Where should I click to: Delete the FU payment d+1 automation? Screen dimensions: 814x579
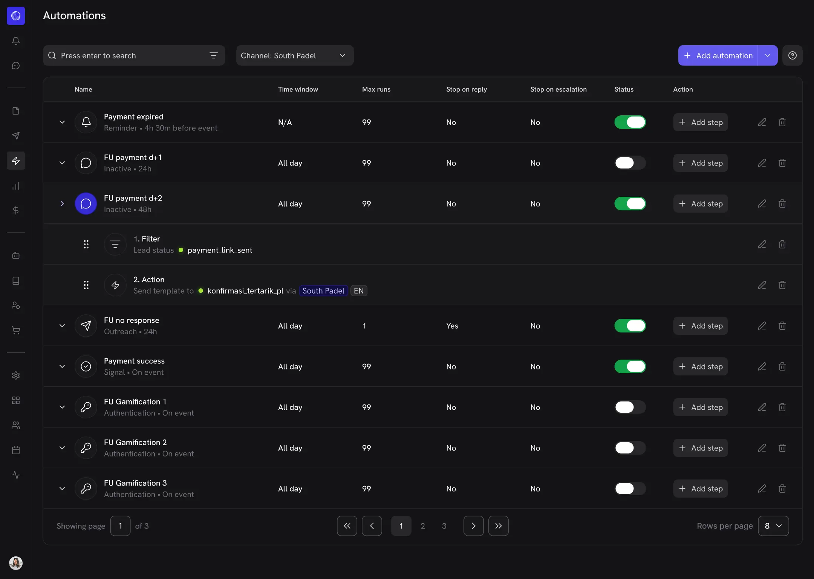782,163
